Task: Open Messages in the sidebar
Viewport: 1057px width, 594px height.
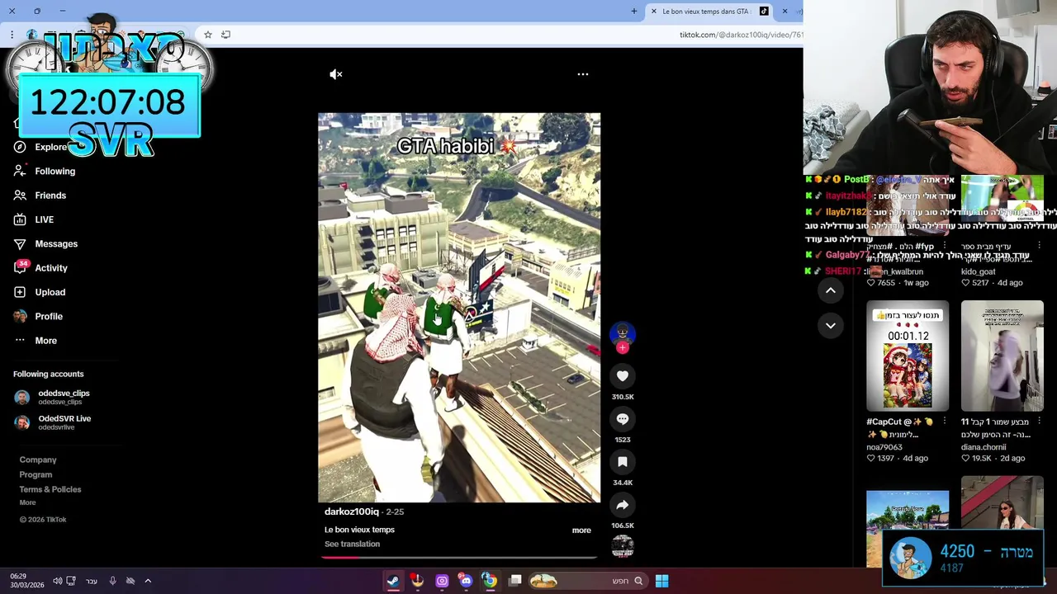Action: (x=56, y=244)
